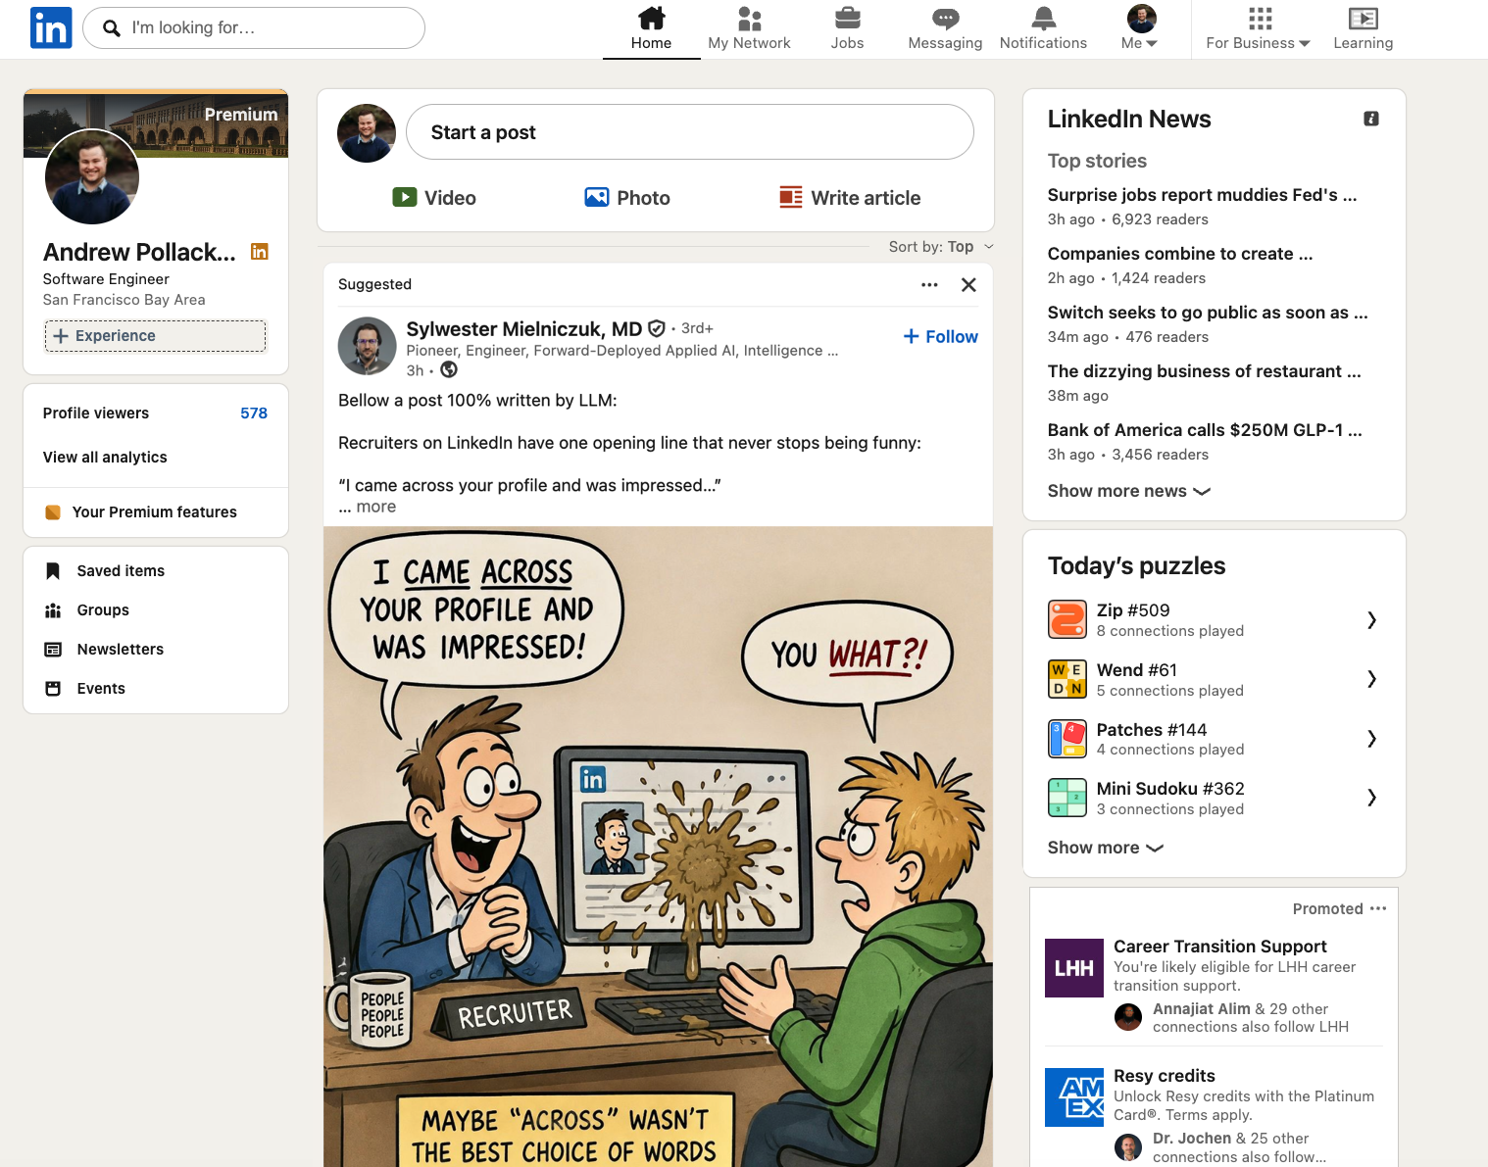Image resolution: width=1488 pixels, height=1167 pixels.
Task: Click the Saved items bookmark icon
Action: click(53, 571)
